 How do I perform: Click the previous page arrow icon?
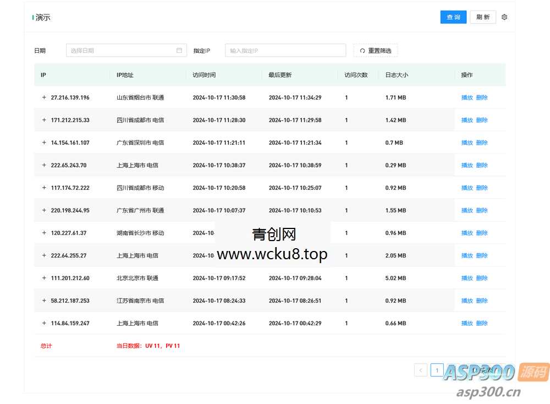click(x=420, y=370)
